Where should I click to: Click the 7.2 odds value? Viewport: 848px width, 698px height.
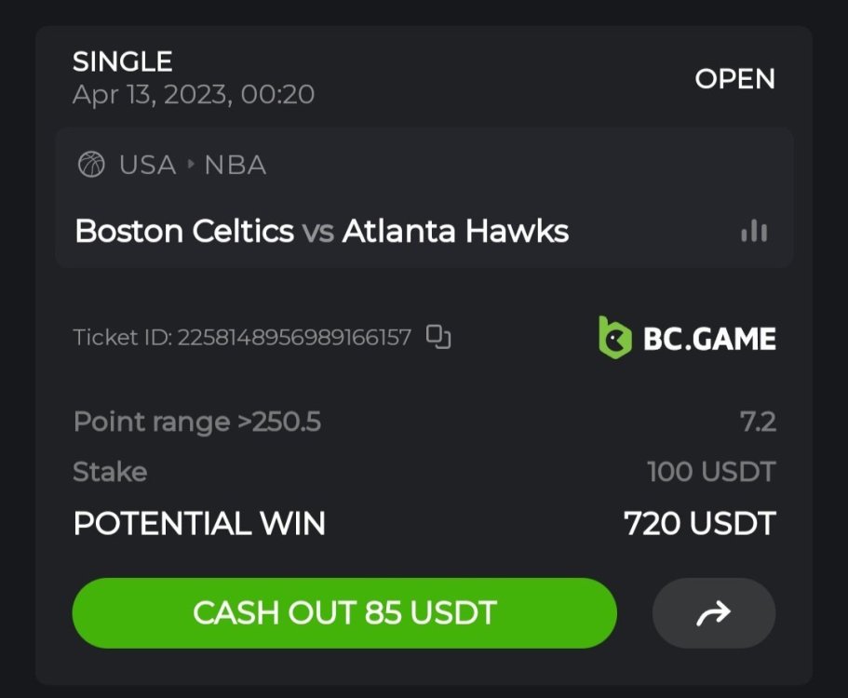(x=758, y=422)
